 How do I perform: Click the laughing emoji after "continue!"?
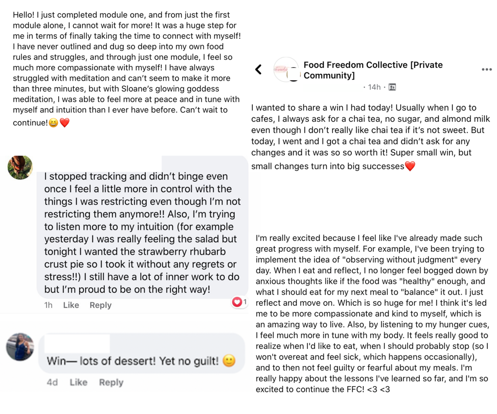point(53,123)
